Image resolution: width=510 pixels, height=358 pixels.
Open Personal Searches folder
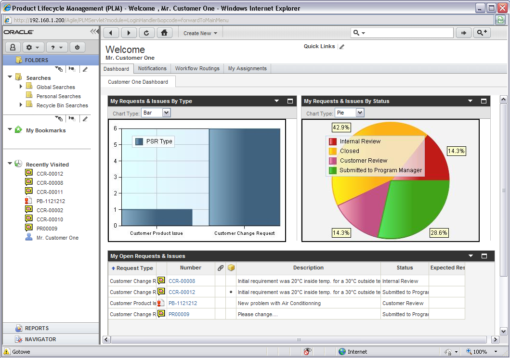pos(59,96)
